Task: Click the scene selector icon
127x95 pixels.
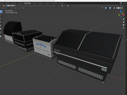Action: [121, 3]
